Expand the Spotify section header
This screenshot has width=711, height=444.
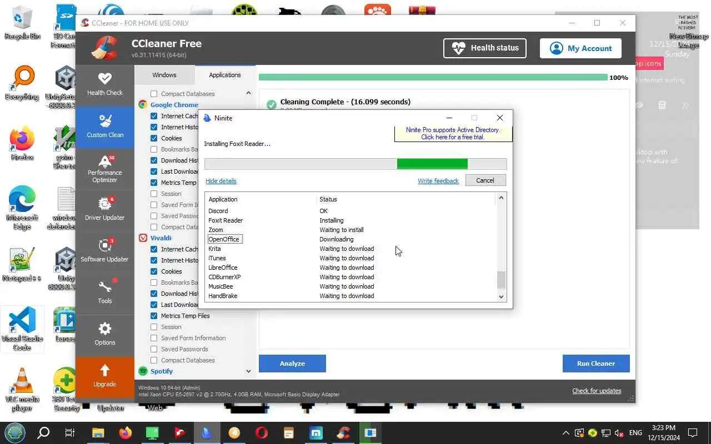[x=161, y=371]
